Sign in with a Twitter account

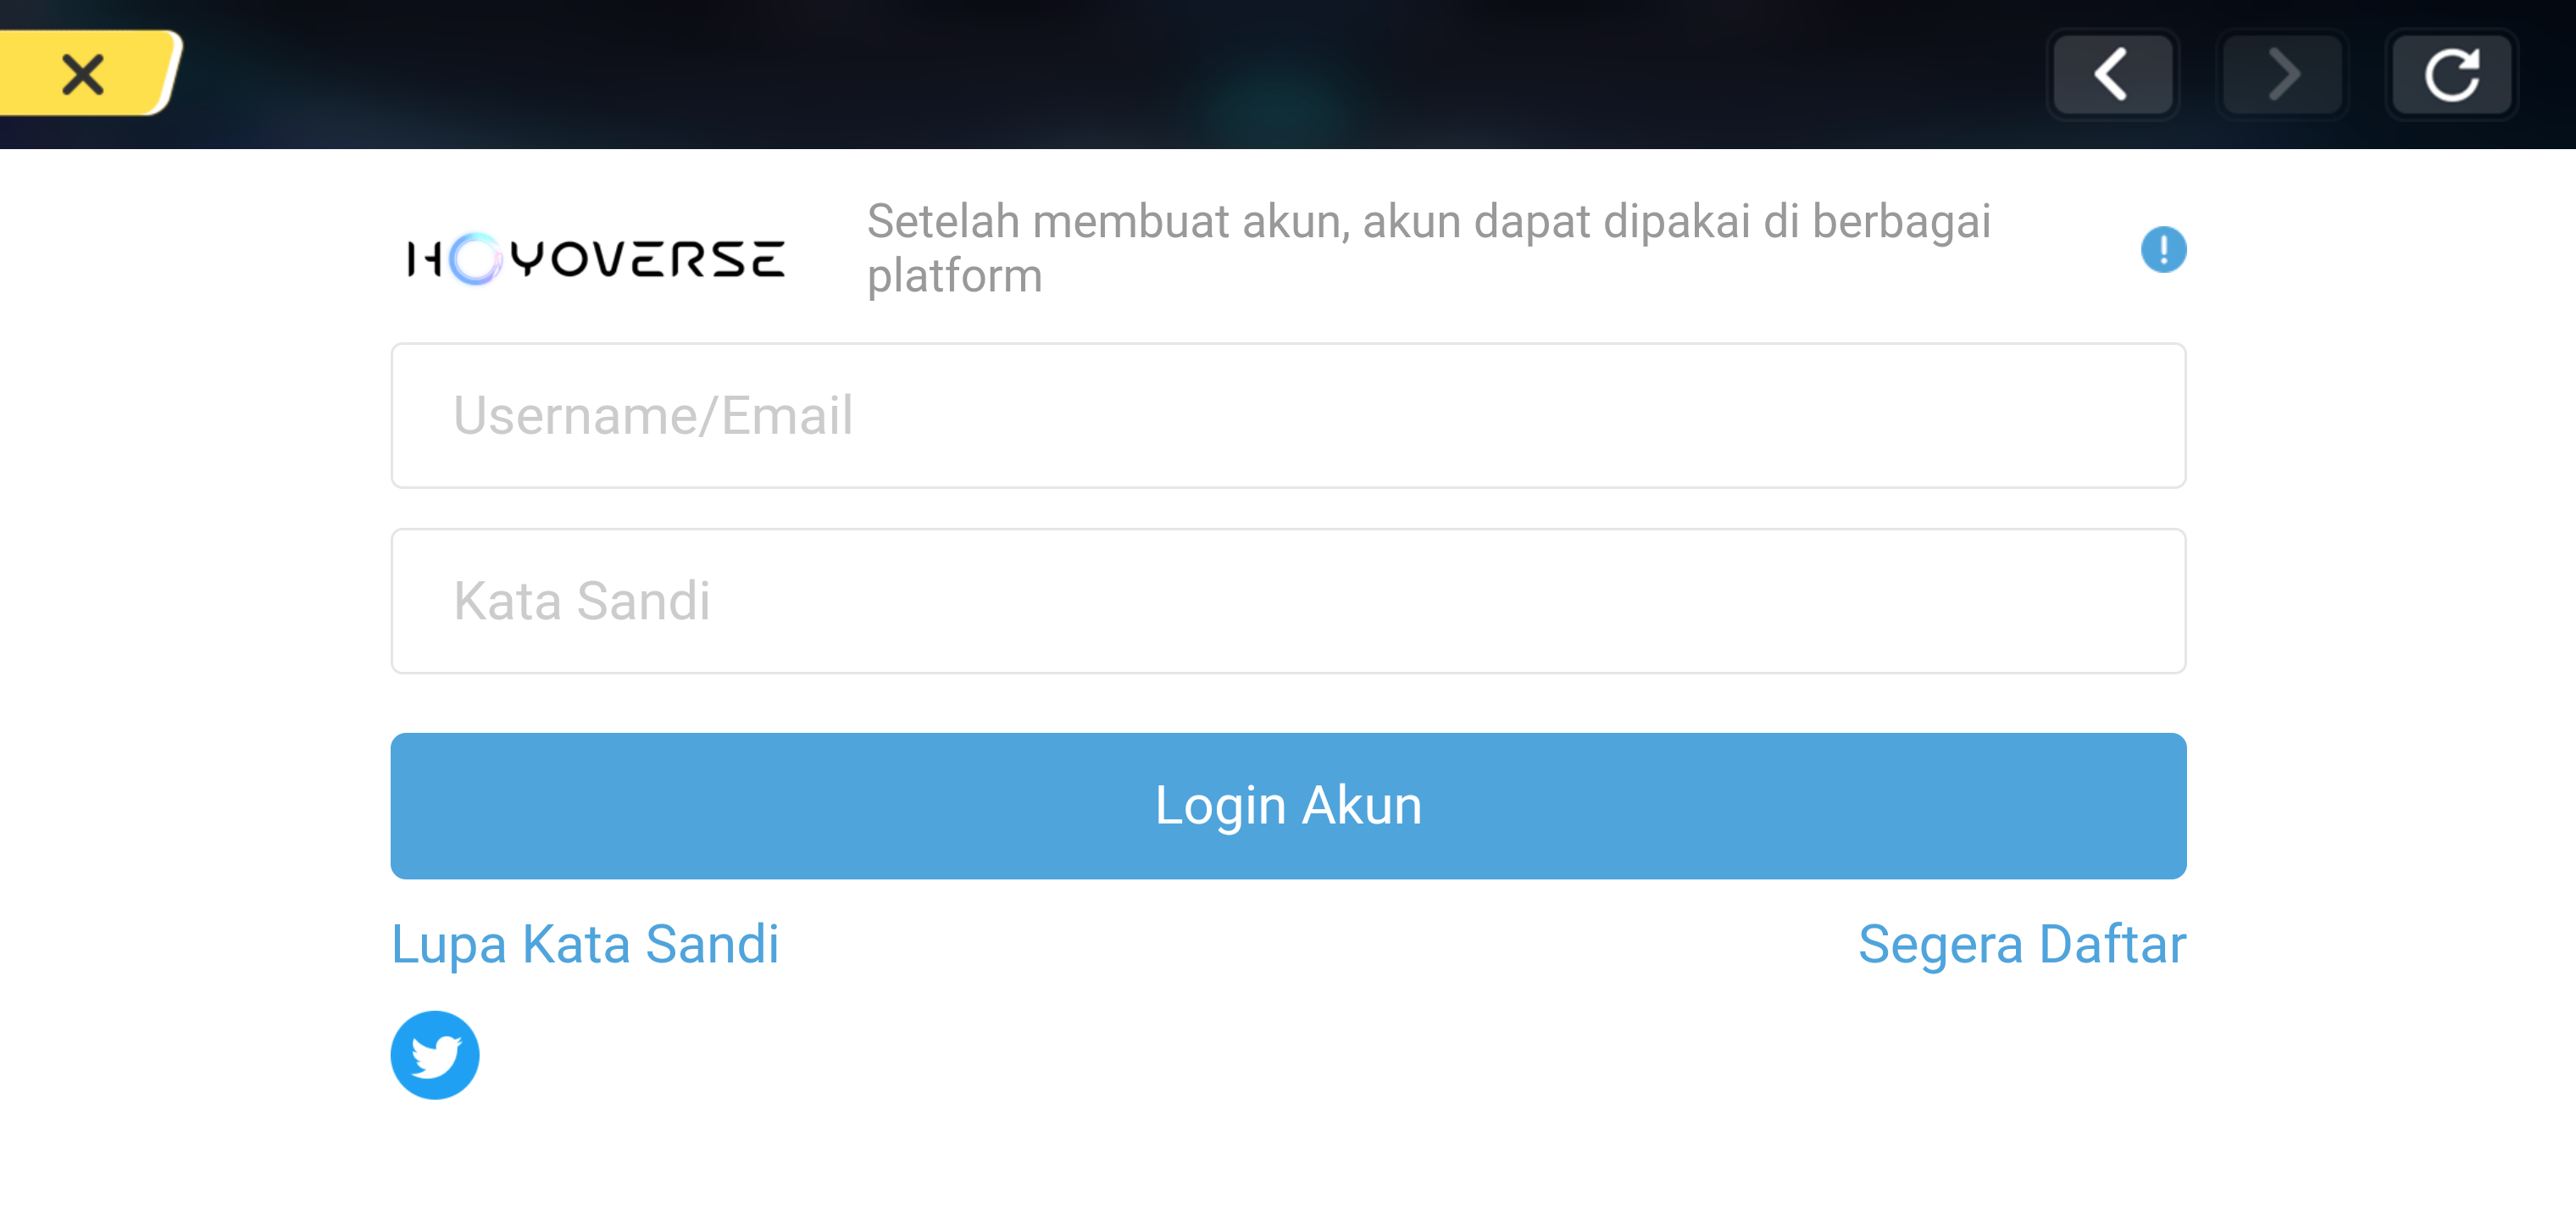pyautogui.click(x=434, y=1055)
